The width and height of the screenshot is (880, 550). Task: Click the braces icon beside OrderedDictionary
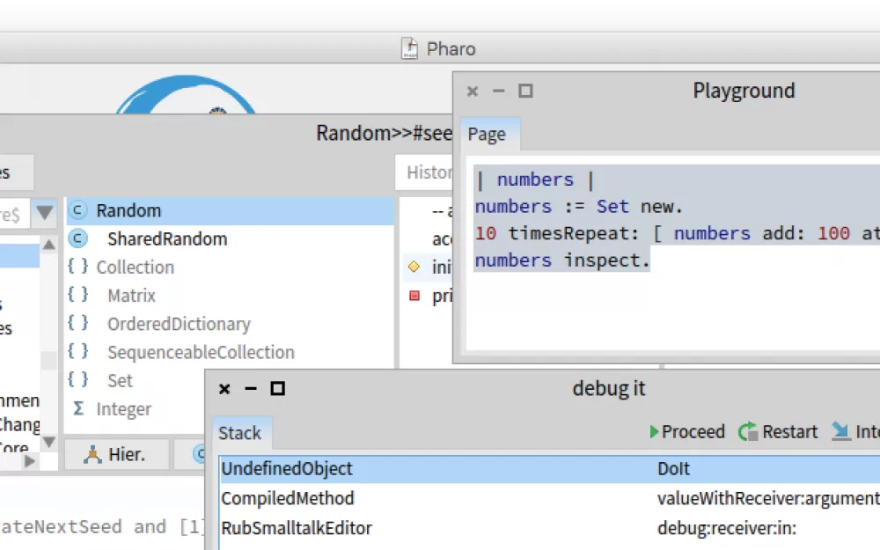tap(78, 323)
